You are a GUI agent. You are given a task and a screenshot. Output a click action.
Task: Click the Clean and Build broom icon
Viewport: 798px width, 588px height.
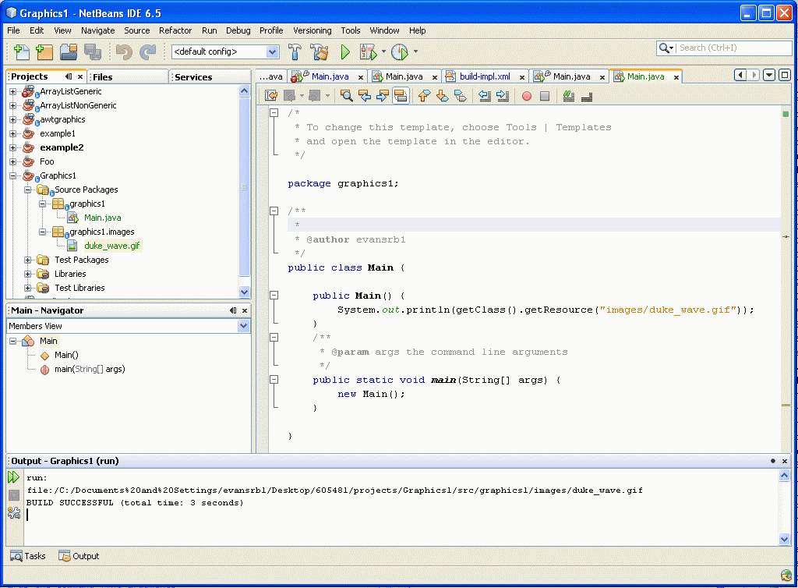click(319, 52)
